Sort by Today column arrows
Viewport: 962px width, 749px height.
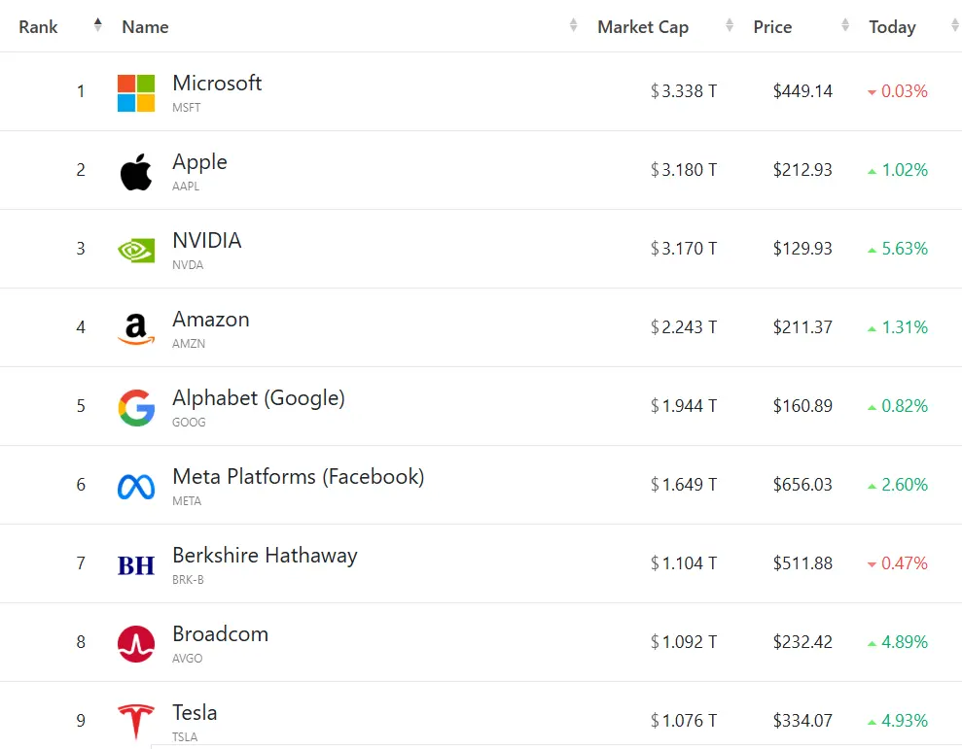pyautogui.click(x=953, y=26)
